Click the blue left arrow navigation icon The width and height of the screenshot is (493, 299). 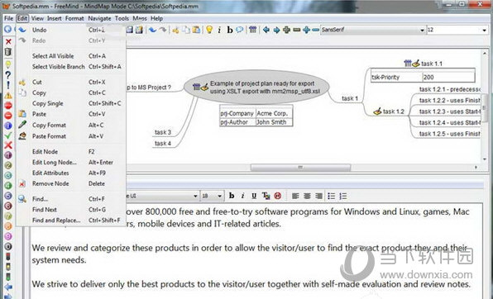(x=266, y=30)
